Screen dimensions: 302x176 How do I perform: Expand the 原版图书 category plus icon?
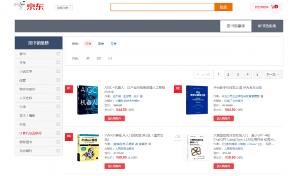[58, 142]
